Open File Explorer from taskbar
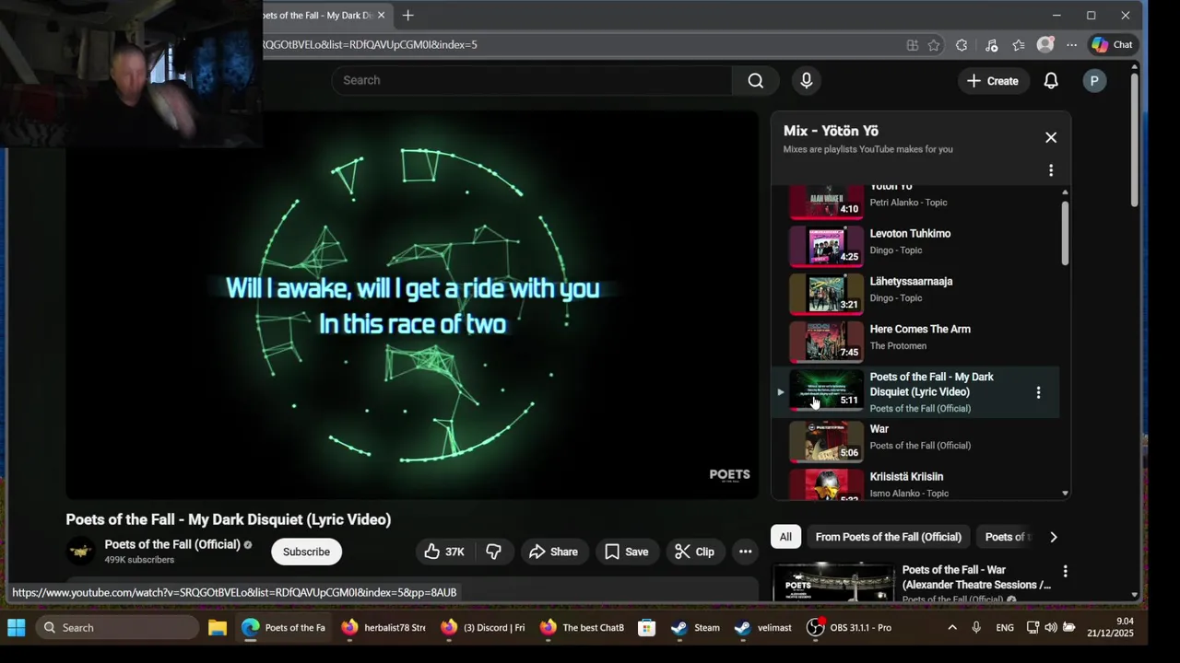Image resolution: width=1180 pixels, height=663 pixels. [218, 628]
